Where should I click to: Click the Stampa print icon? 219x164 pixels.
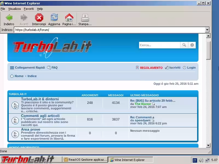85,18
